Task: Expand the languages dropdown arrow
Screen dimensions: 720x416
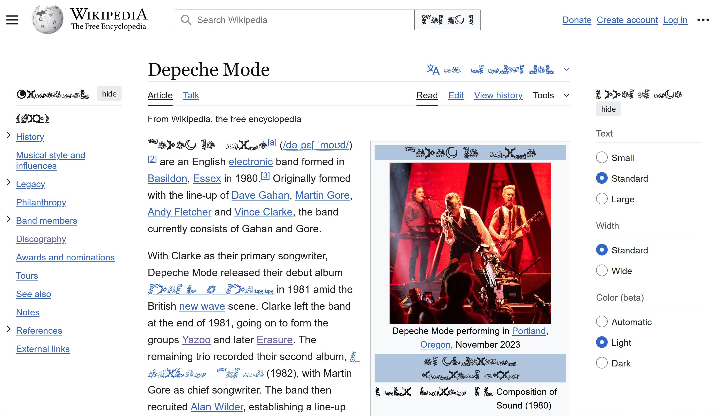Action: (x=566, y=69)
